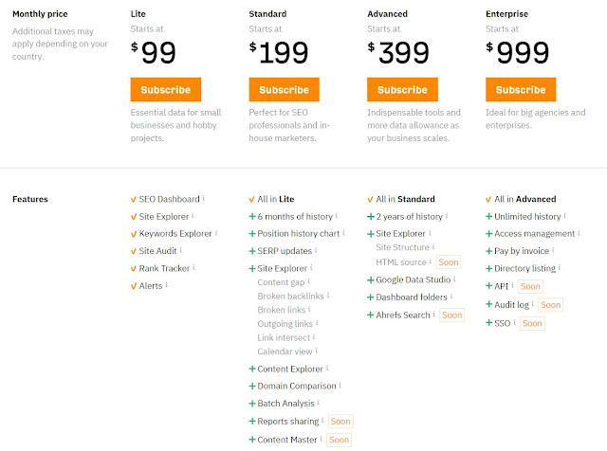The image size is (607, 451).
Task: Open info icon for Google Data Studio
Action: pos(454,279)
